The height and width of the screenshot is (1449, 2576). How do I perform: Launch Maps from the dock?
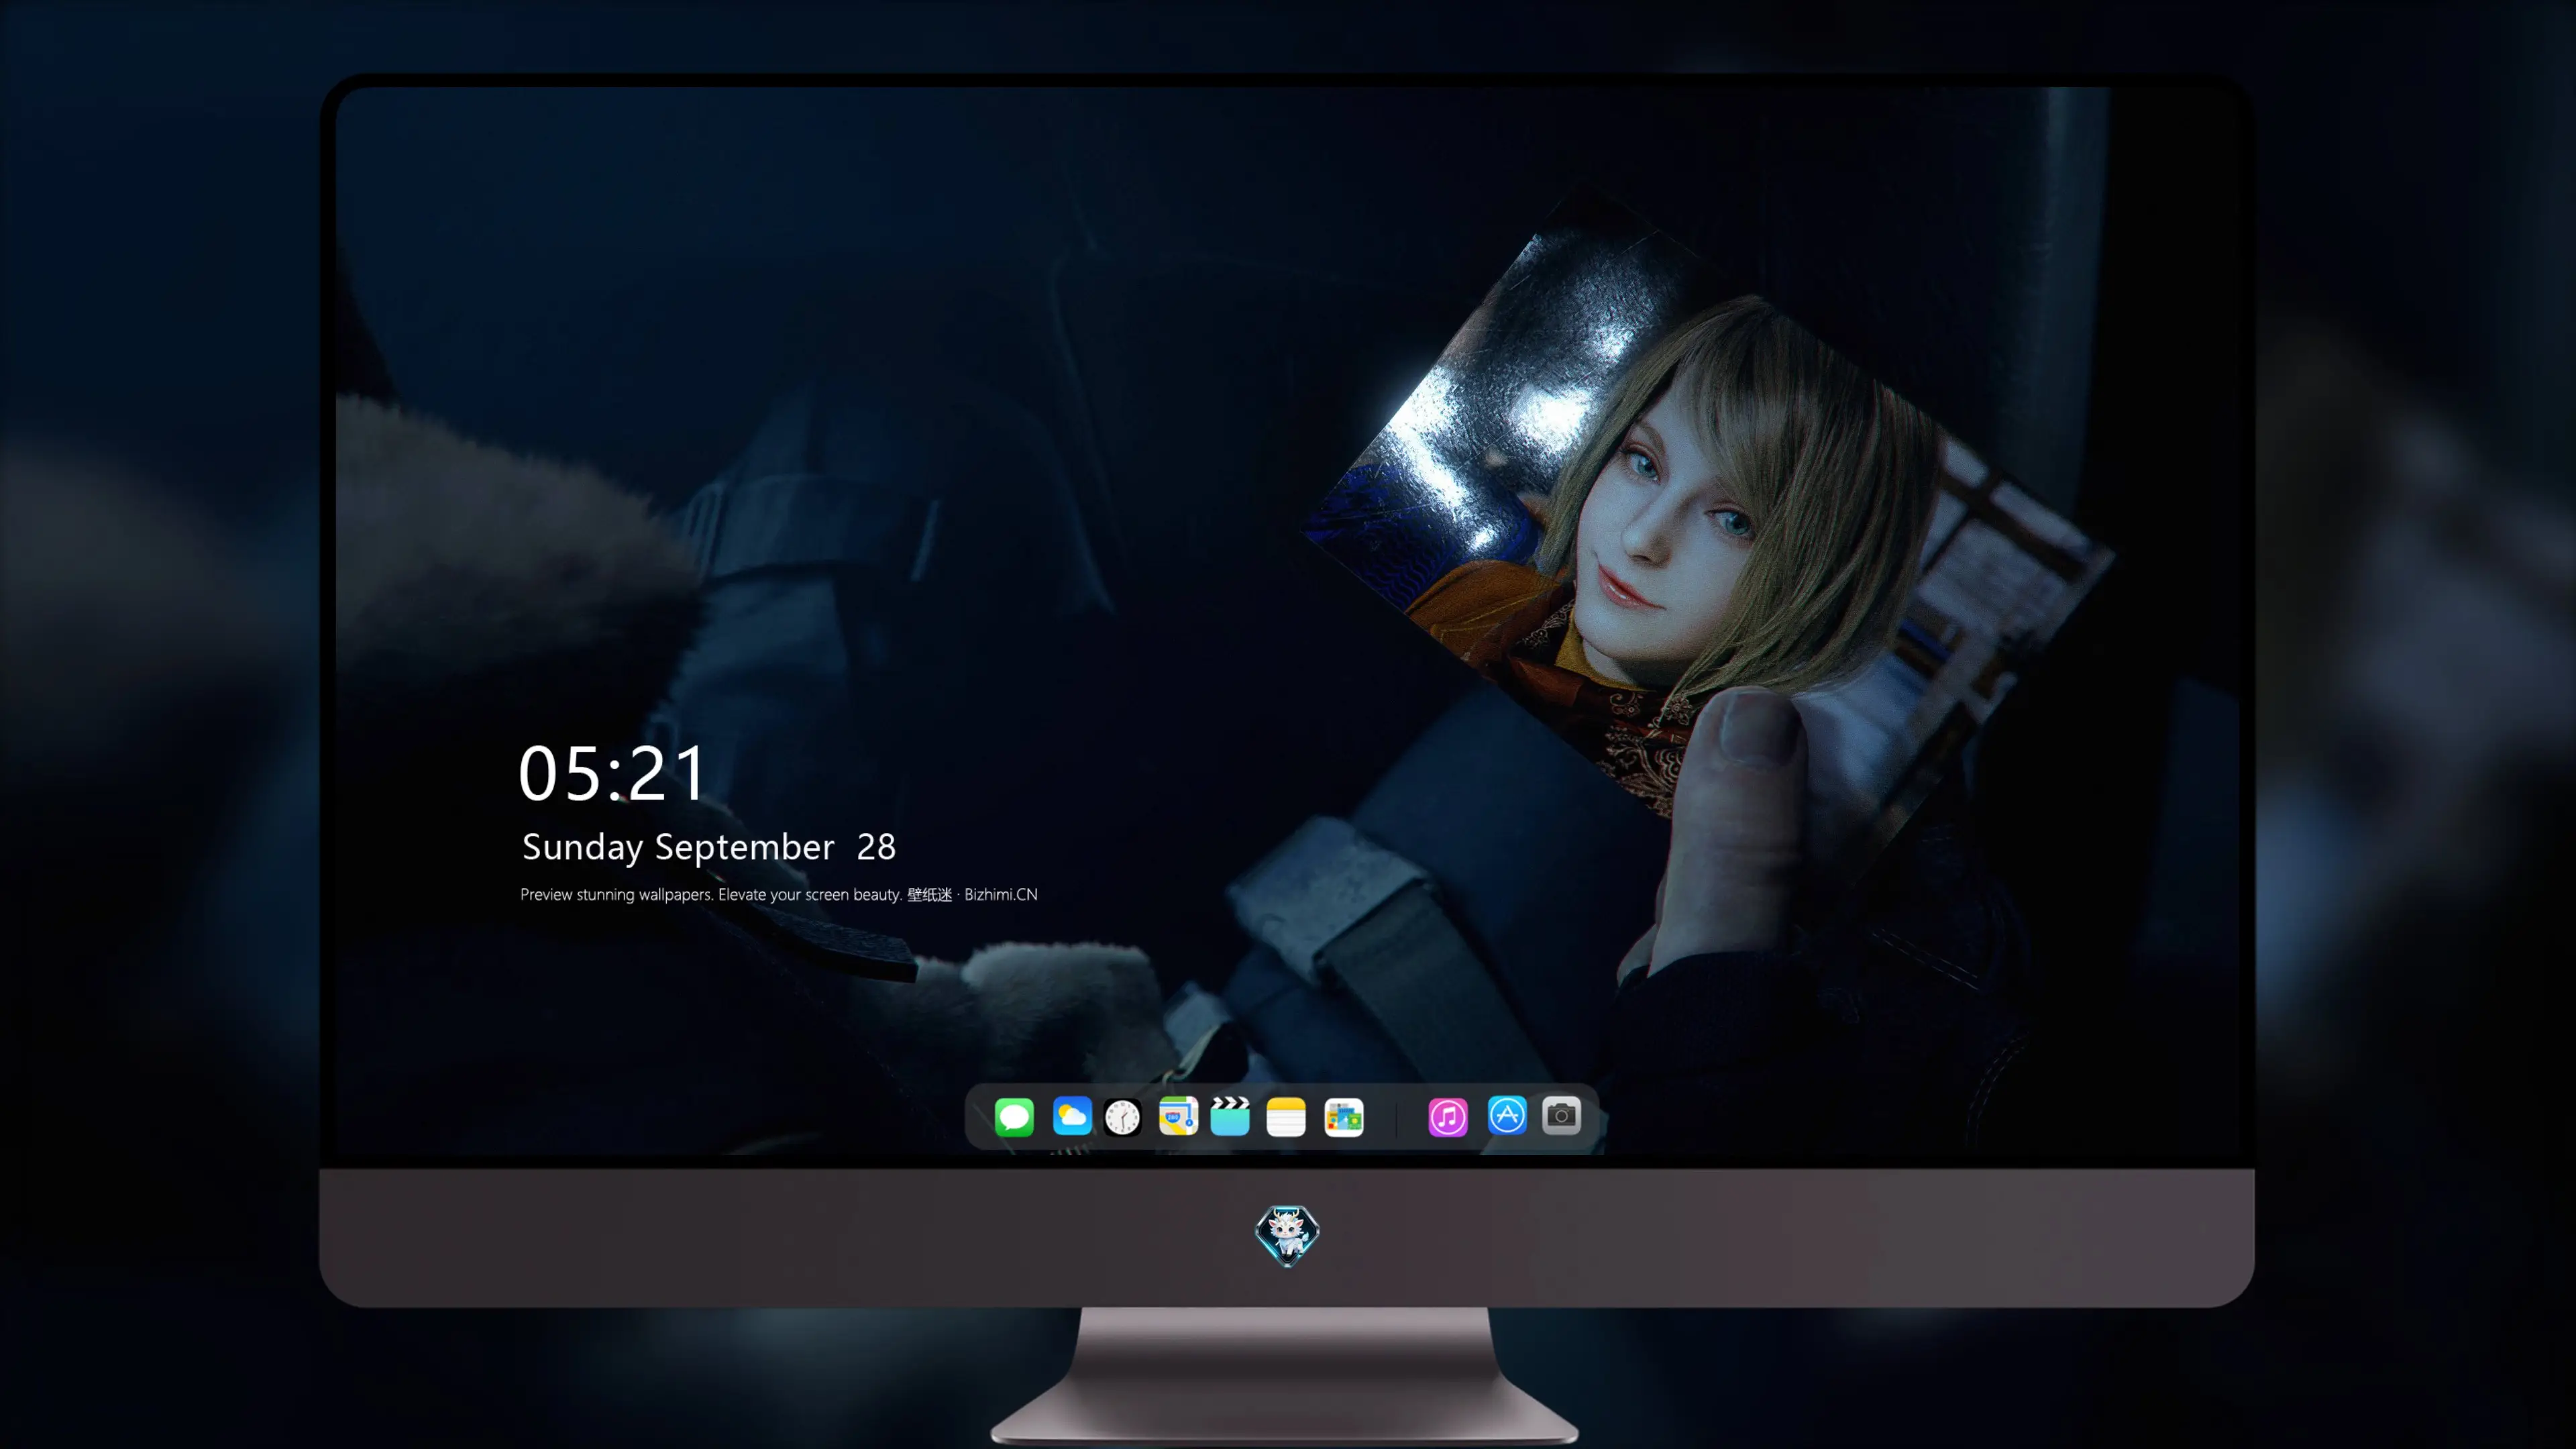click(x=1178, y=1116)
